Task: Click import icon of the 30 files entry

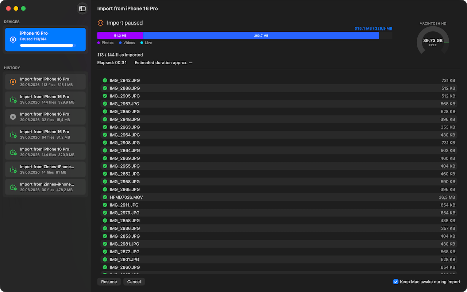Action: [x=13, y=187]
